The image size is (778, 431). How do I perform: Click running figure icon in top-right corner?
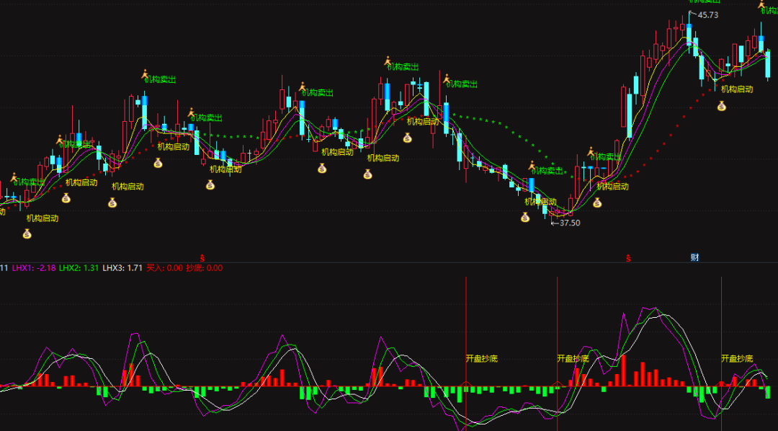click(x=762, y=5)
